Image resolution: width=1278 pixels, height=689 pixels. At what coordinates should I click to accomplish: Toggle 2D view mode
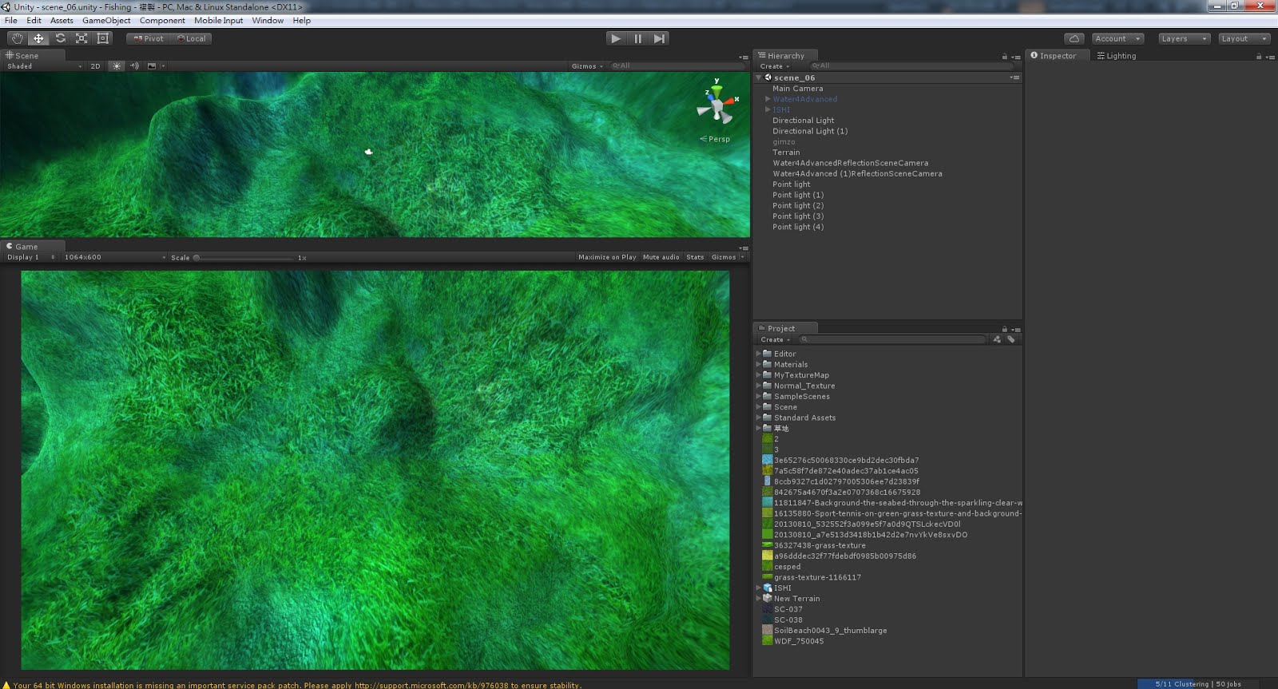click(x=95, y=66)
